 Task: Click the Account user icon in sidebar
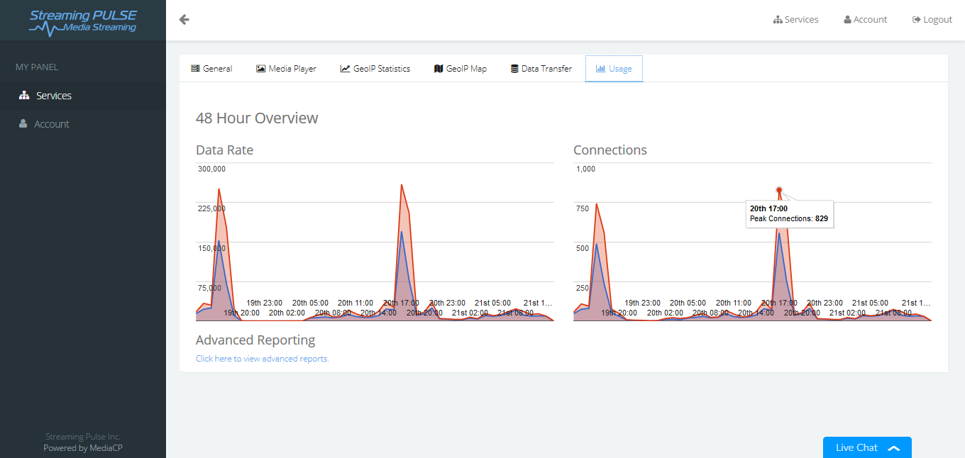point(23,124)
